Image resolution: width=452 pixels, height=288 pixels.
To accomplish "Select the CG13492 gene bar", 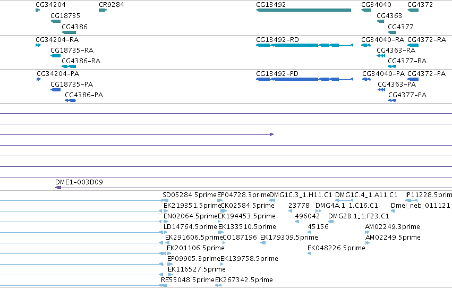I will click(x=303, y=10).
